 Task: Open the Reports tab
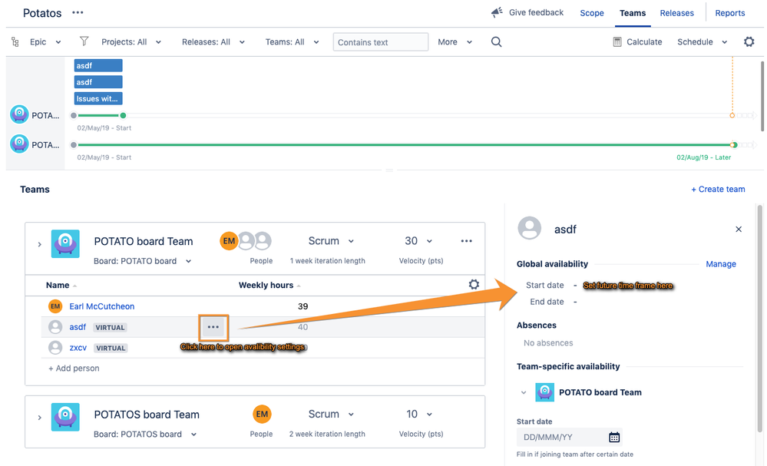730,13
